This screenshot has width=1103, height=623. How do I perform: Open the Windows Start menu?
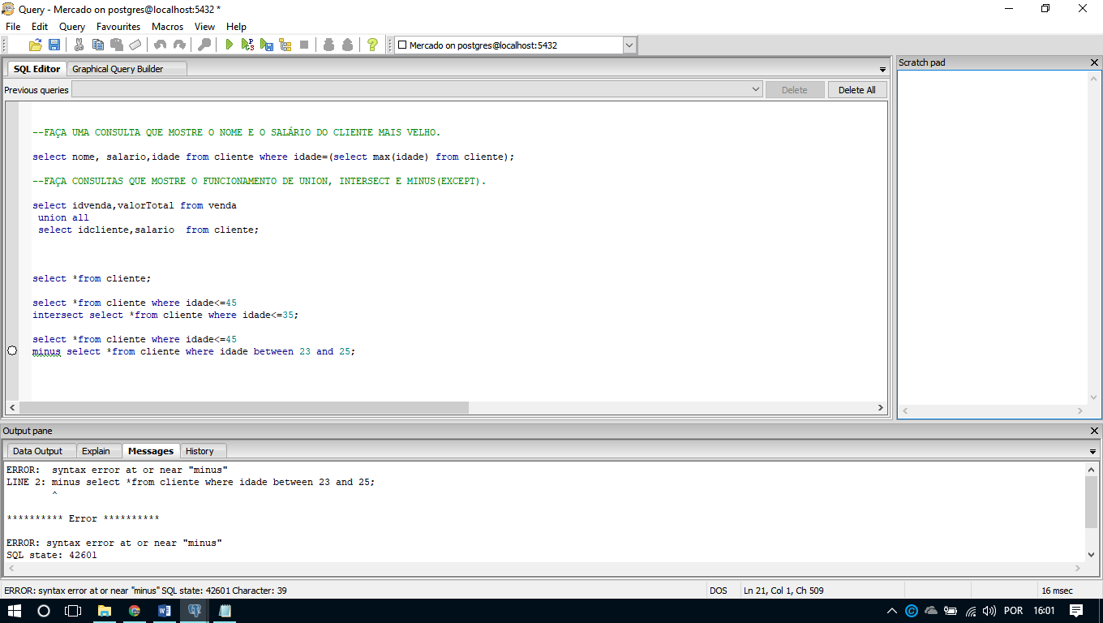pyautogui.click(x=14, y=611)
